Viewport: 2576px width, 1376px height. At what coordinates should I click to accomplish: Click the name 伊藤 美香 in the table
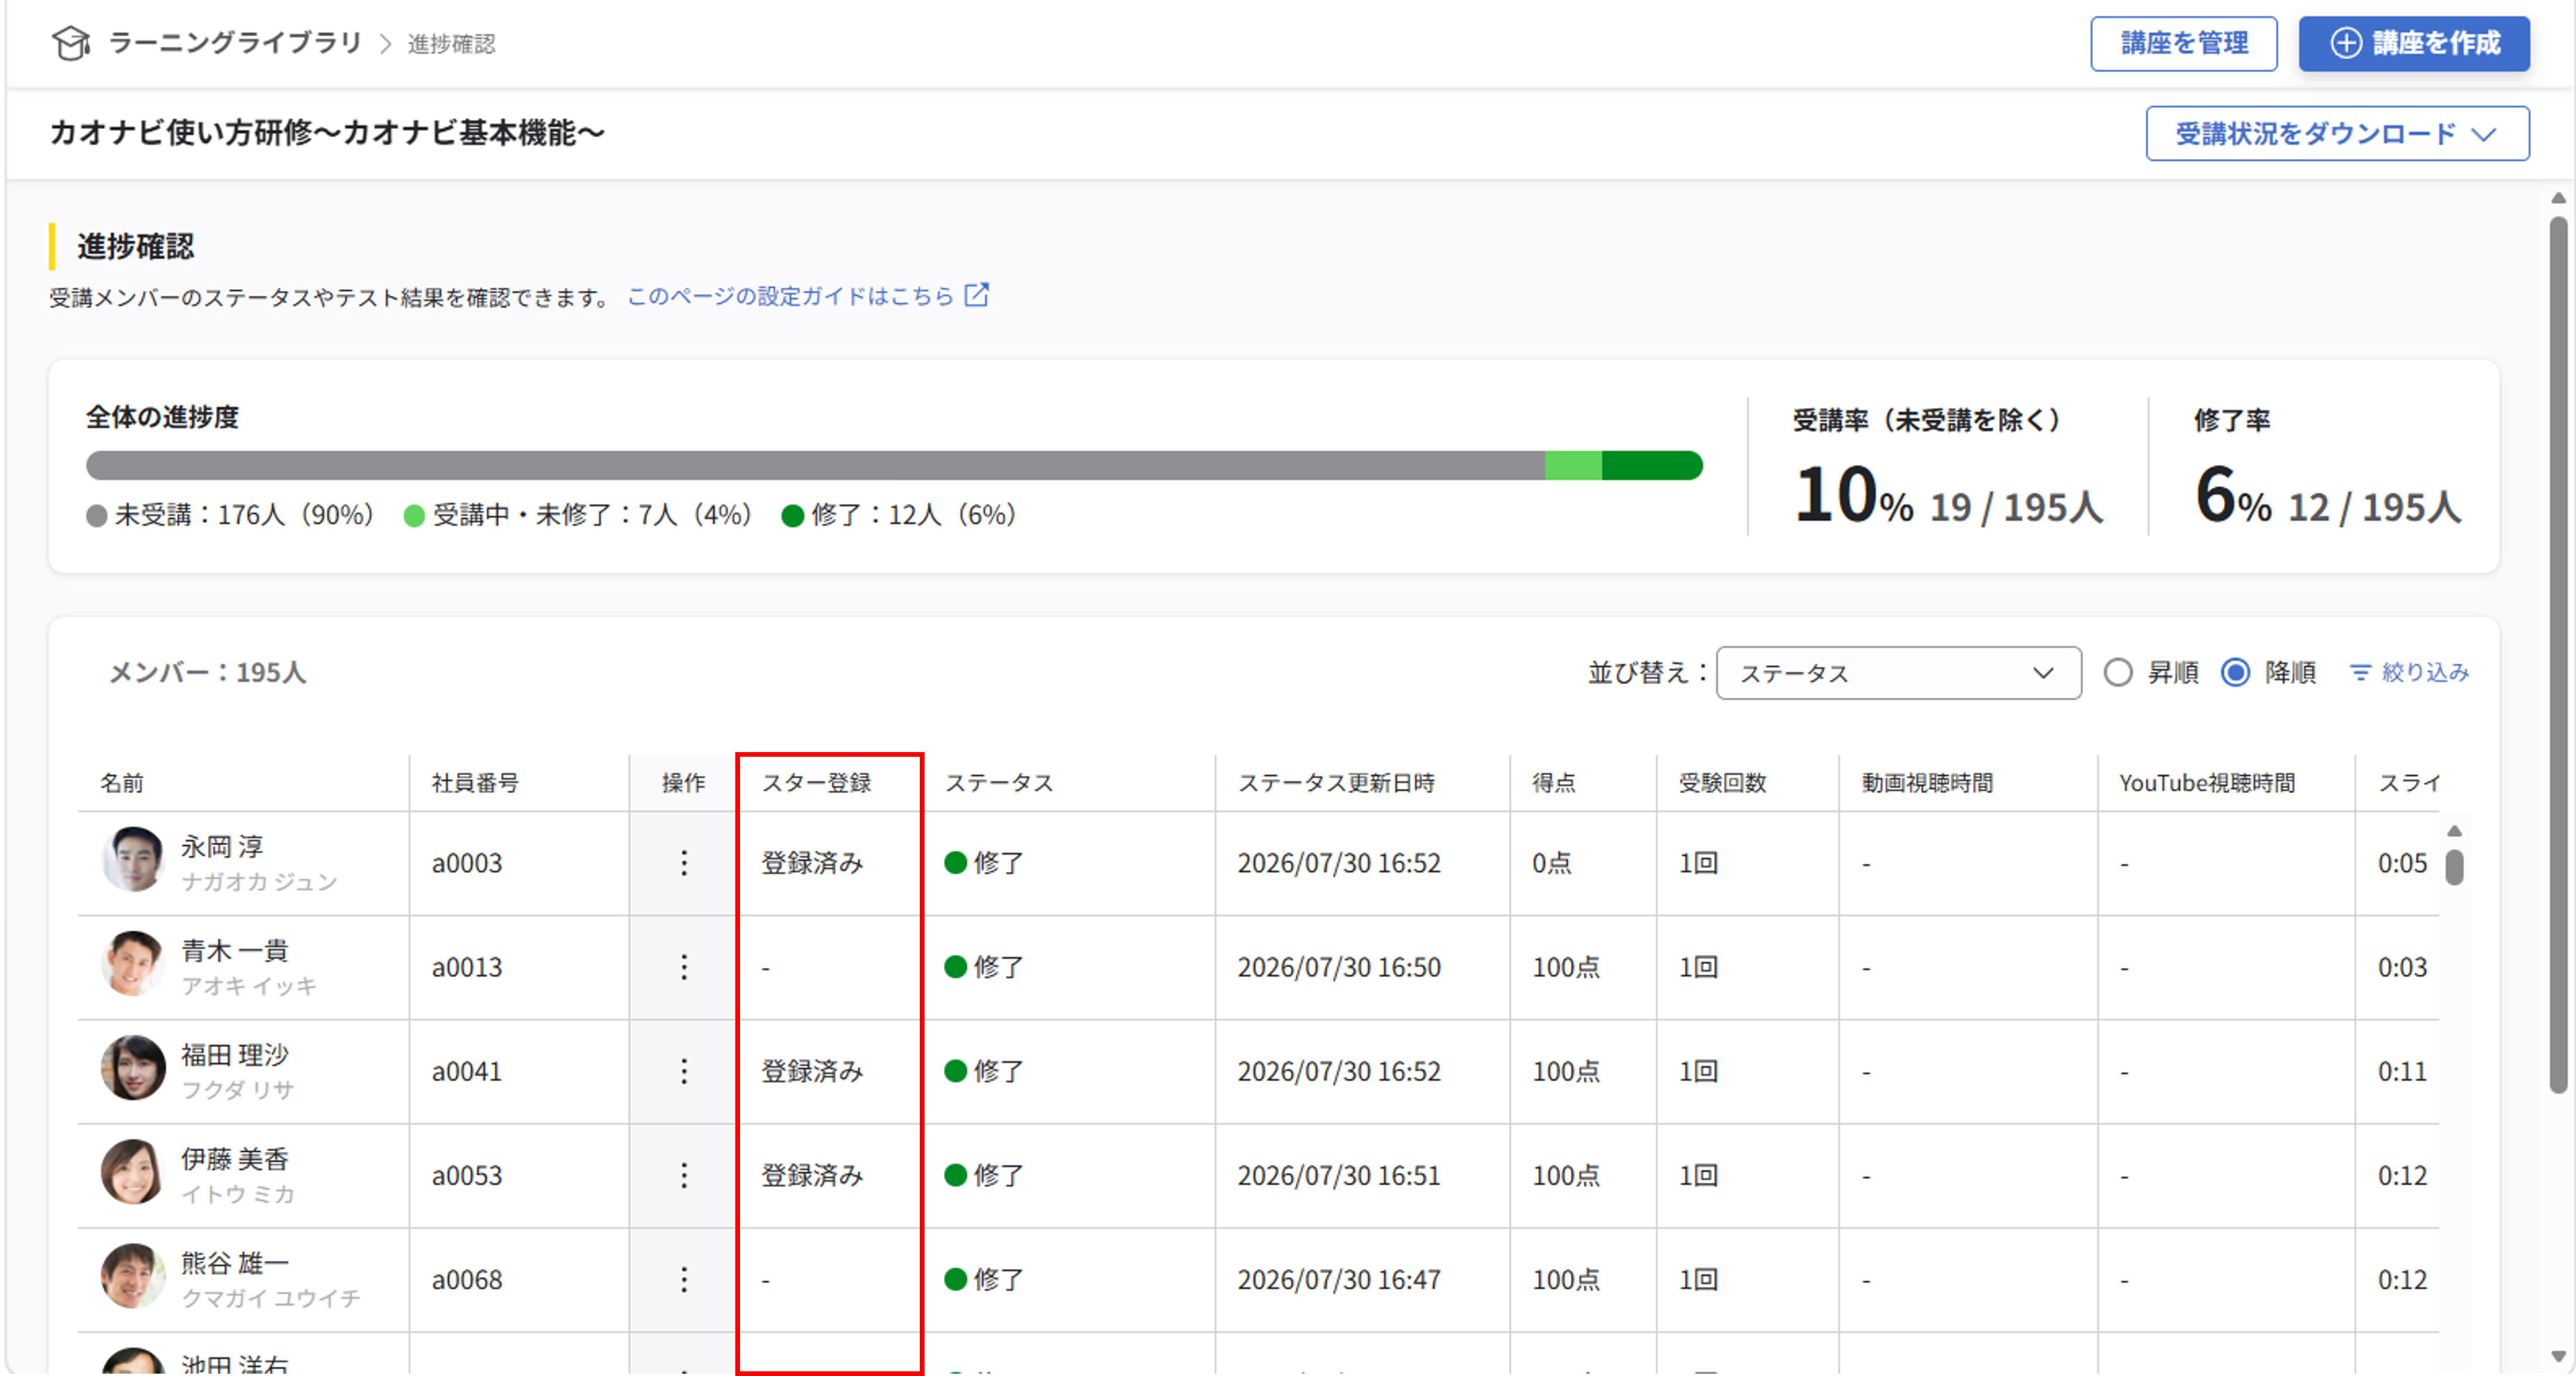235,1159
